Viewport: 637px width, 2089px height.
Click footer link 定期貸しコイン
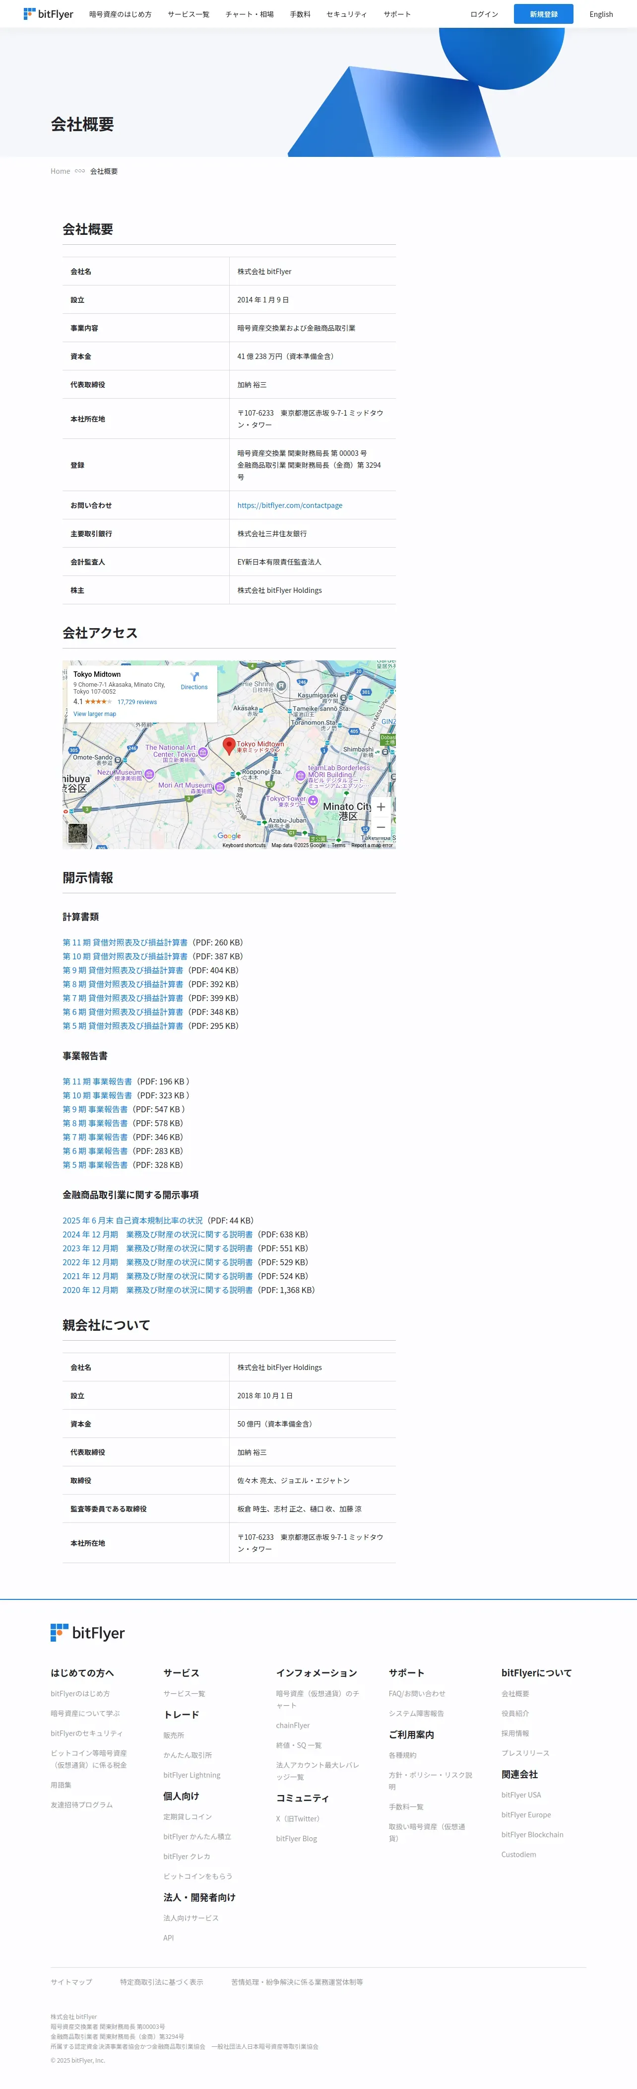187,1816
